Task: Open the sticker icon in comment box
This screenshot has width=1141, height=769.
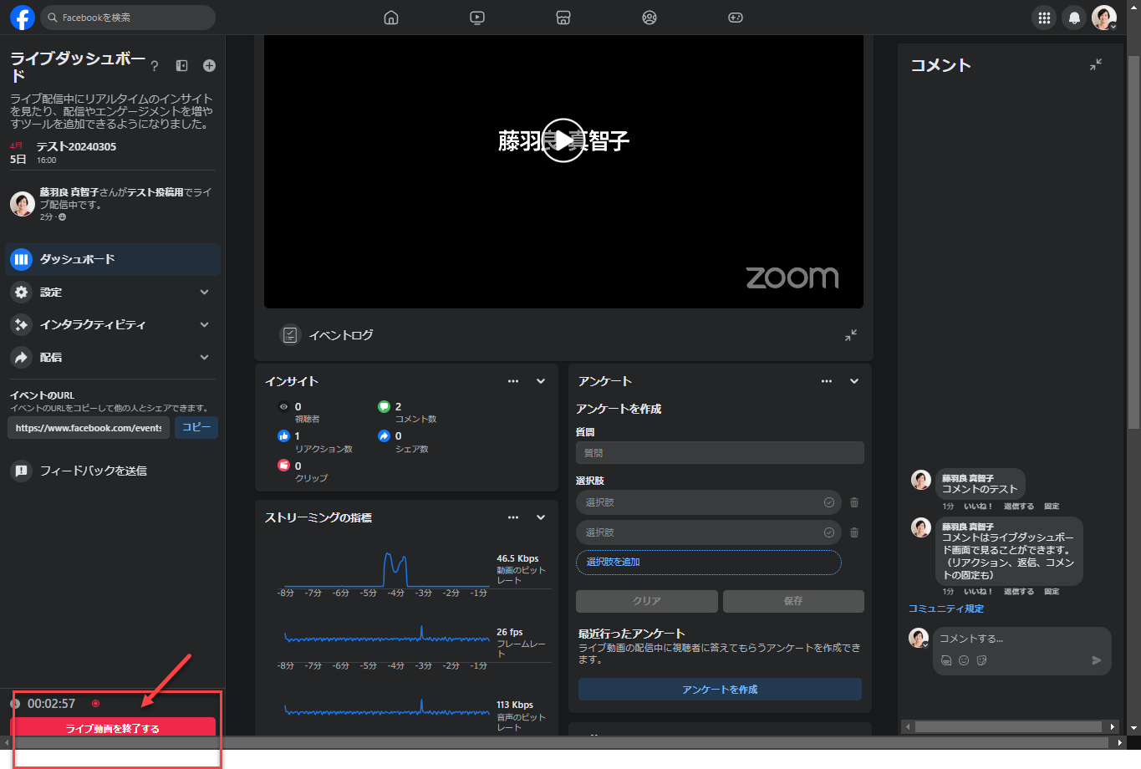Action: point(981,660)
